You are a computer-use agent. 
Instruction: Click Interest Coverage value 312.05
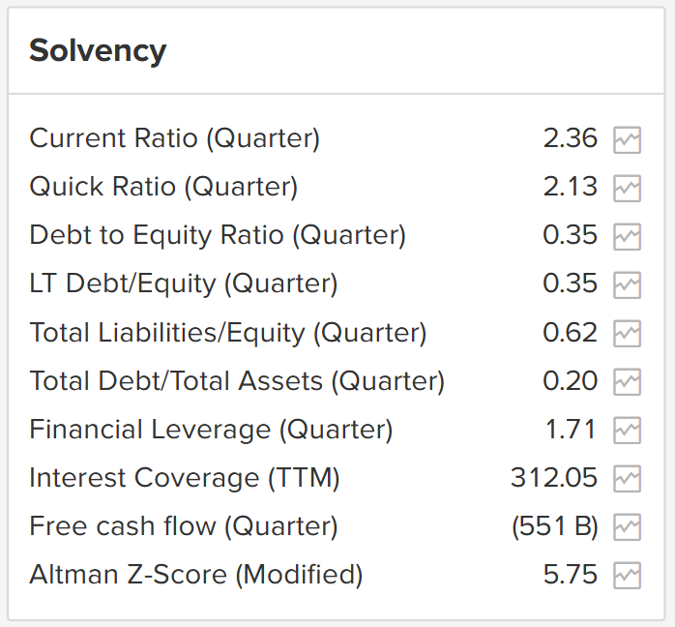click(554, 478)
